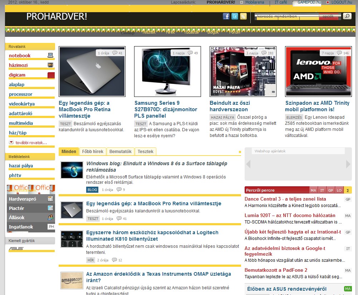Open comments bubble 41 in MacBook list item

click(119, 218)
